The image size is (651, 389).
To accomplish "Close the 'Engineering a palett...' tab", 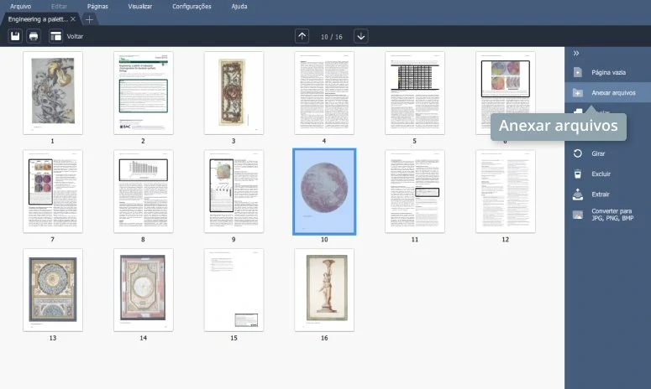I will pos(73,18).
